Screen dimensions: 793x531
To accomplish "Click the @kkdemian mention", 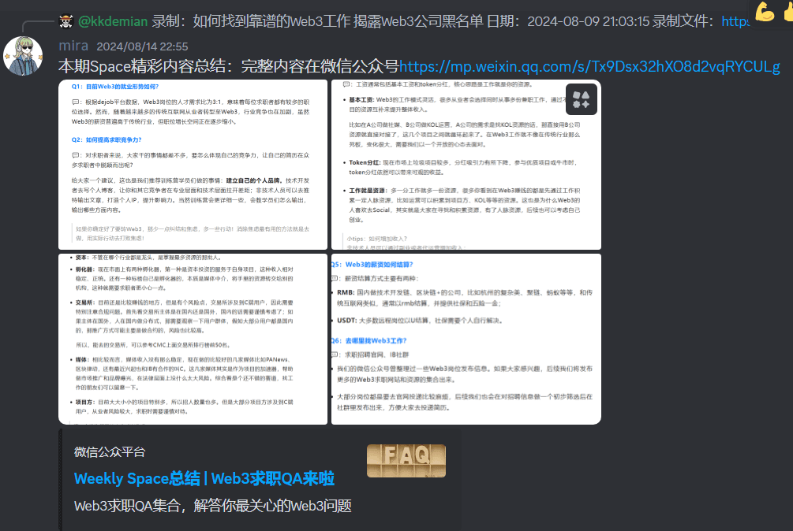I will click(113, 20).
